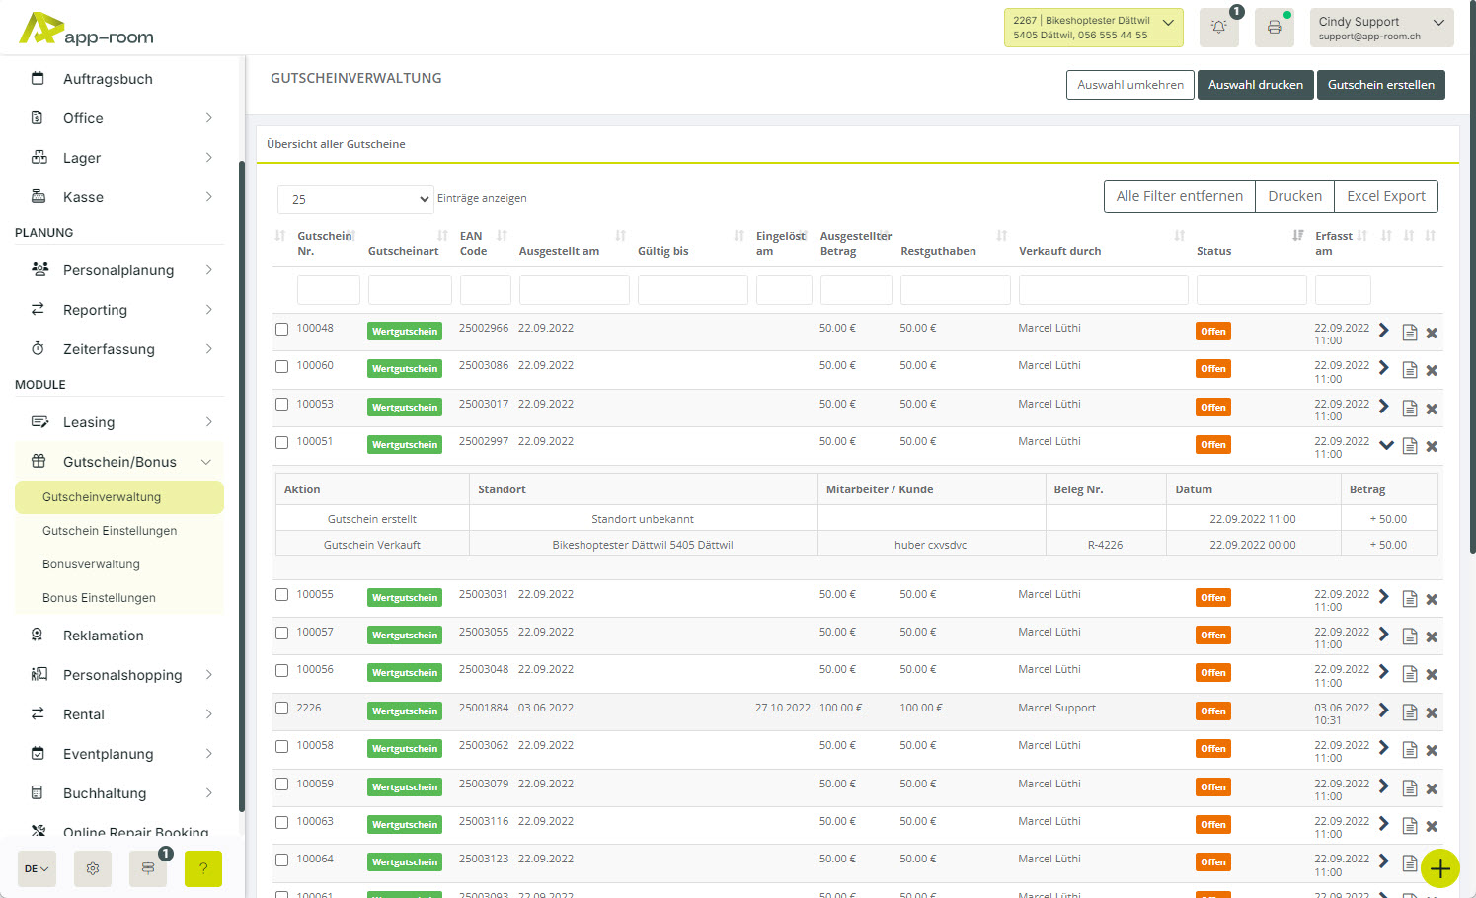Sort table by Status column icon
This screenshot has width=1476, height=898.
pos(1297,236)
